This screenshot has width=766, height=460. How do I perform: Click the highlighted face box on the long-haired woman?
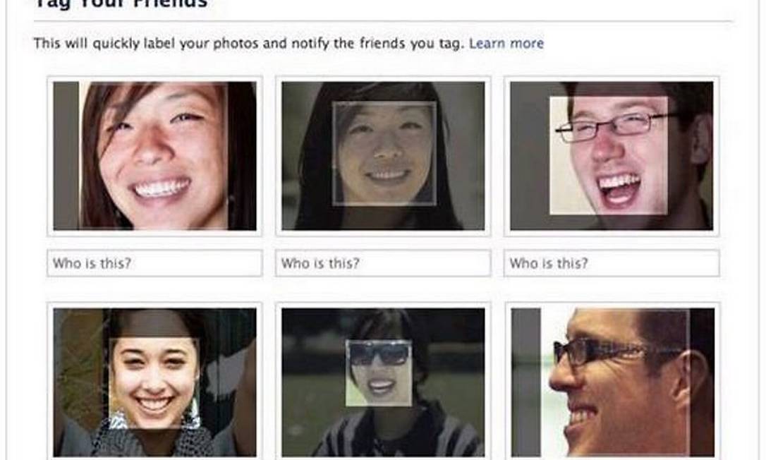point(384,154)
